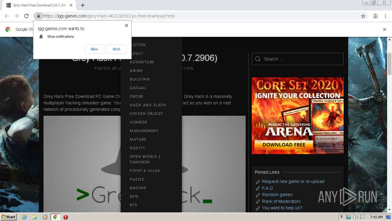Choose Open World / Sandbox genre
The image size is (392, 221).
145,159
